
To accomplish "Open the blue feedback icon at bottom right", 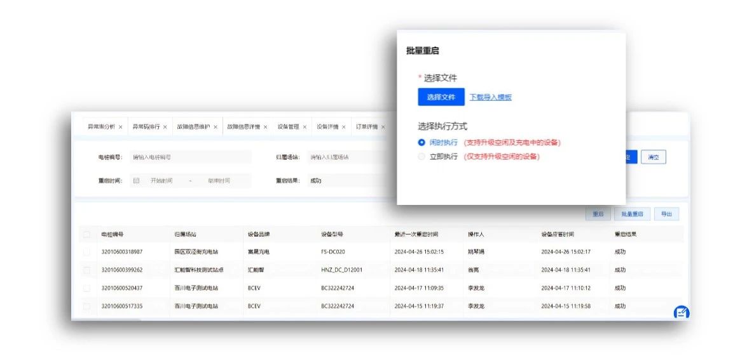I will click(681, 312).
